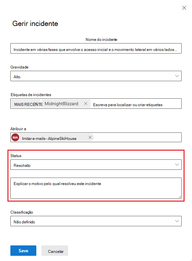Click the Gravidade dropdown chevron
Viewport: 192px width, 261px height.
(x=177, y=76)
